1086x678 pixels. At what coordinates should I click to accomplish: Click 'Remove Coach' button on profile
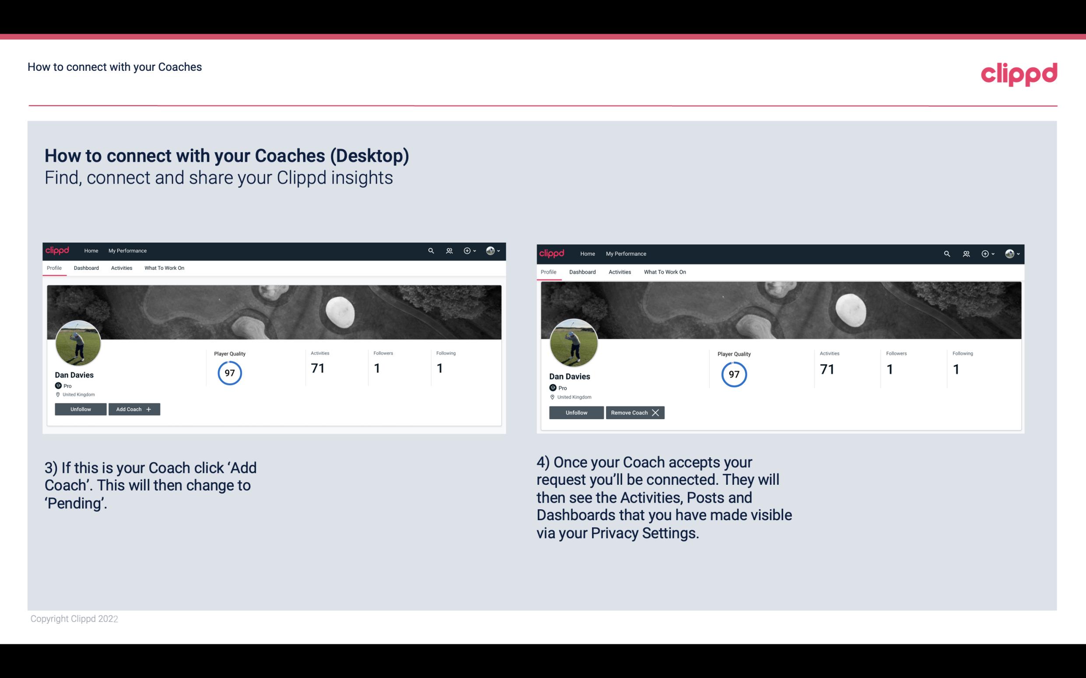pyautogui.click(x=634, y=412)
